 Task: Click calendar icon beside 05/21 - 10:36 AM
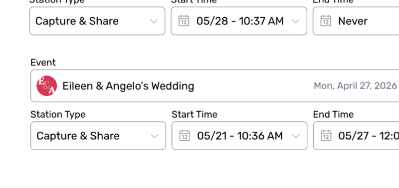click(x=185, y=136)
